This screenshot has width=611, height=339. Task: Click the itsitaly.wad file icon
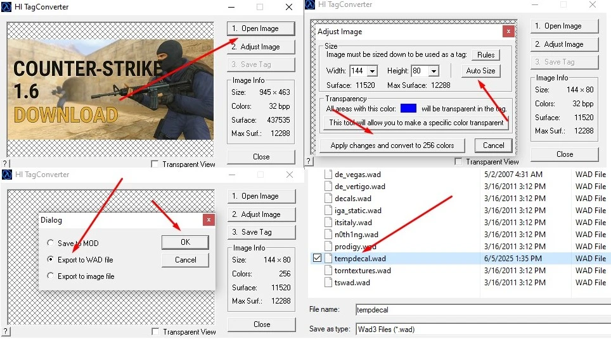(x=328, y=223)
